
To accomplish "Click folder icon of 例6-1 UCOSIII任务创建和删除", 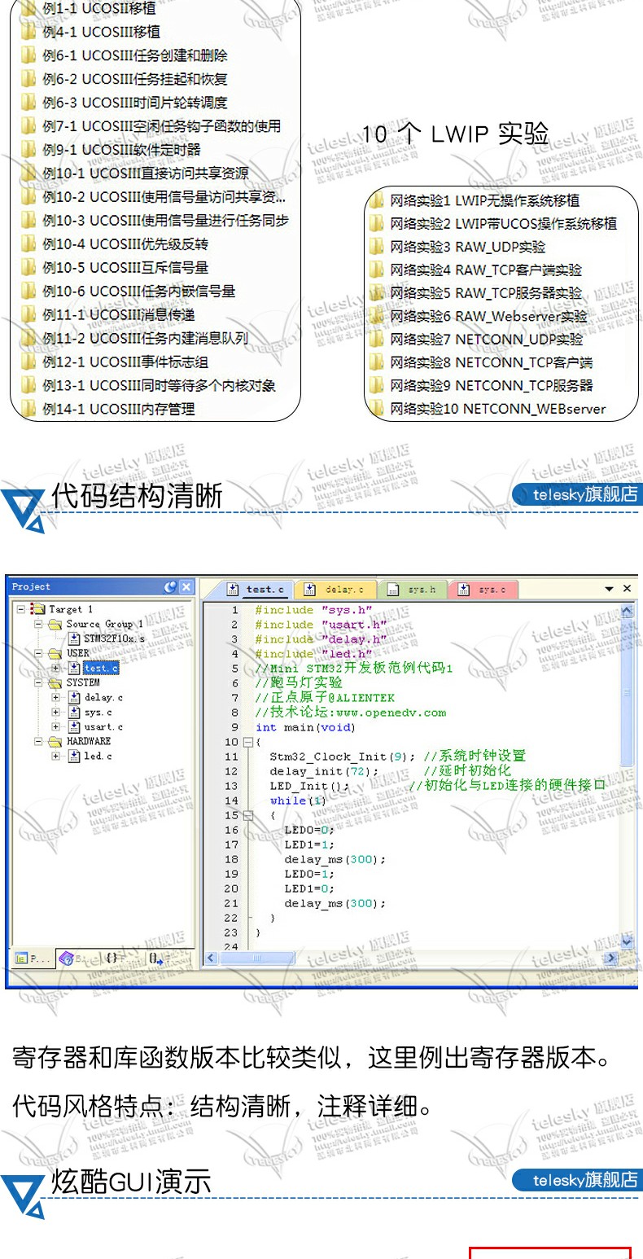I will (28, 56).
